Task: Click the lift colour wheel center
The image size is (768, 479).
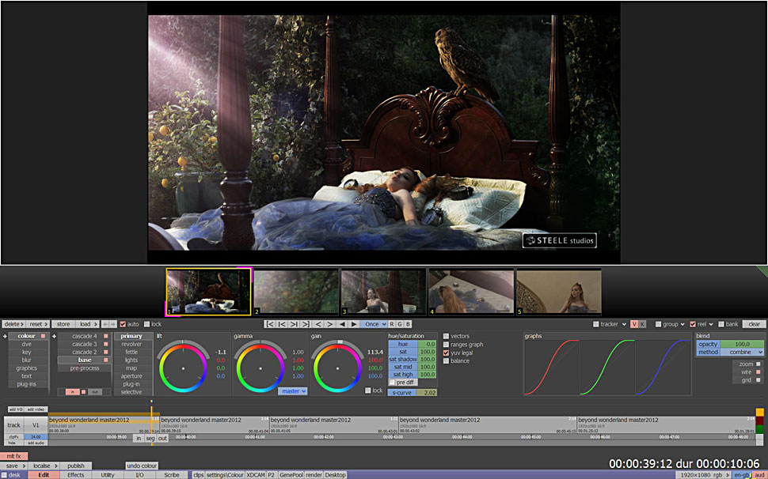Action: coord(183,368)
